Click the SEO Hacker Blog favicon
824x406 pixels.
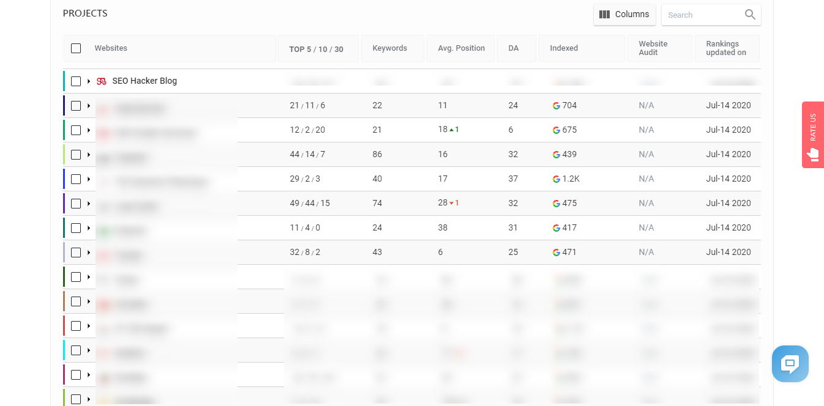coord(102,81)
